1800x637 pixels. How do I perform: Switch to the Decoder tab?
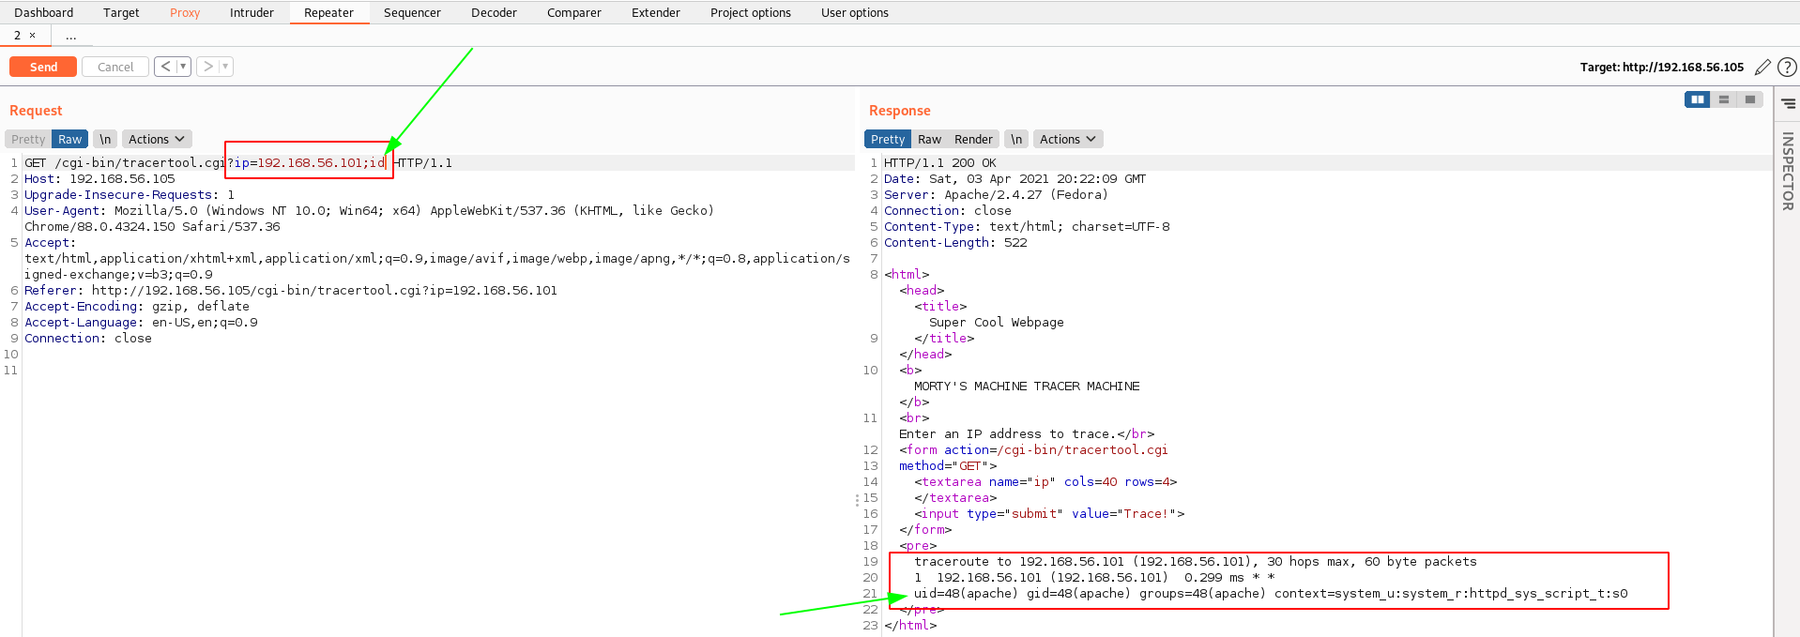tap(494, 12)
